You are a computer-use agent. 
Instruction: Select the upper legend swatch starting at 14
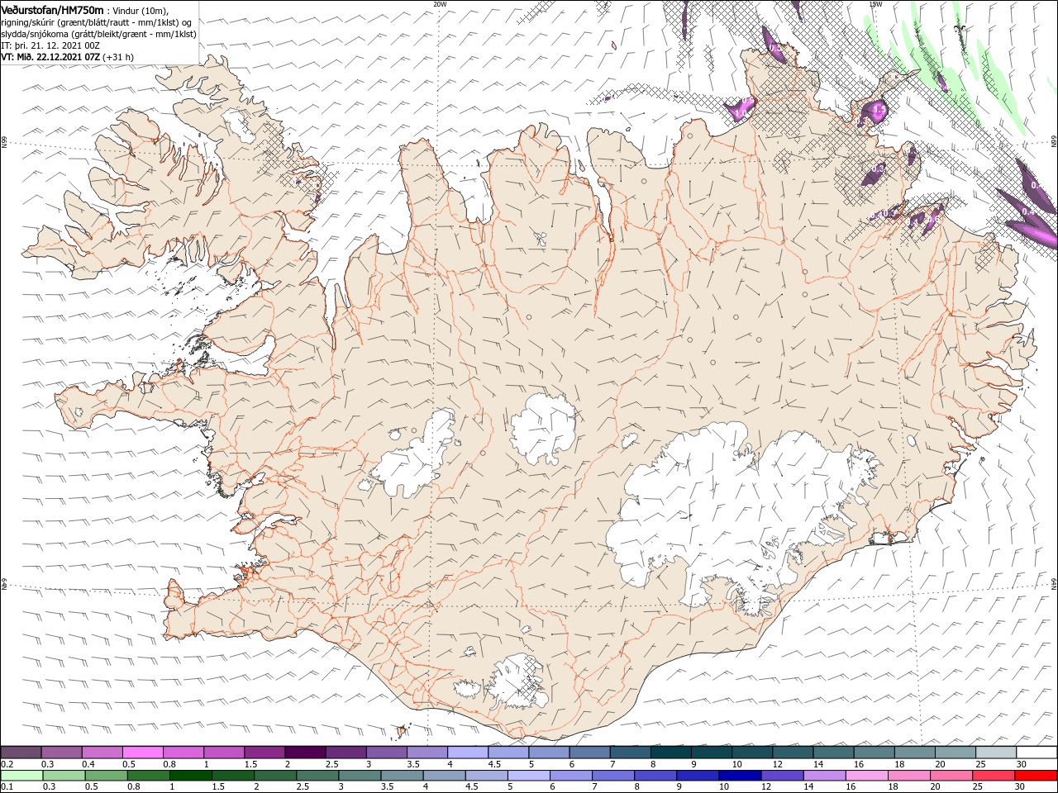tap(833, 753)
